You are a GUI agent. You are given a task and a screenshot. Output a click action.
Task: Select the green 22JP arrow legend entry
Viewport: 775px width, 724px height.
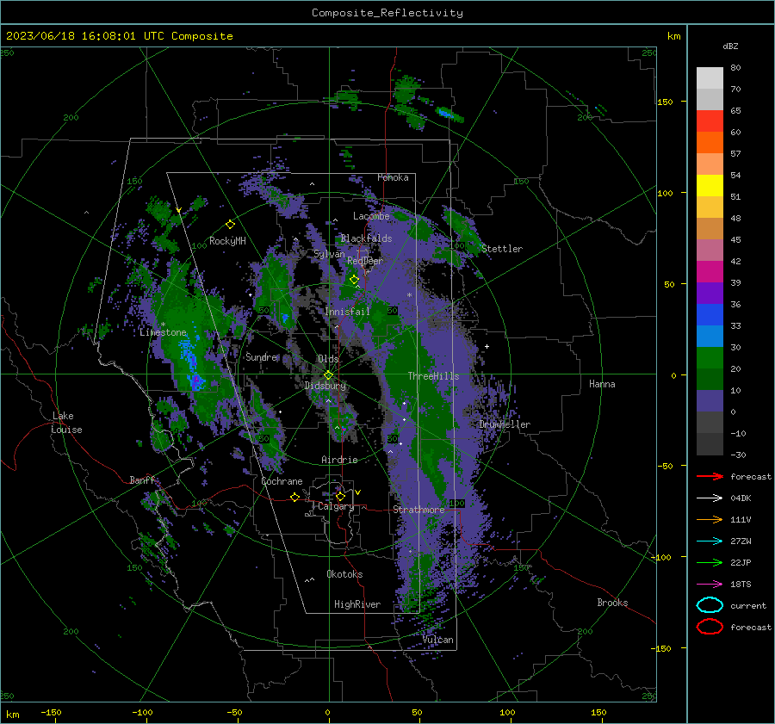tap(710, 562)
